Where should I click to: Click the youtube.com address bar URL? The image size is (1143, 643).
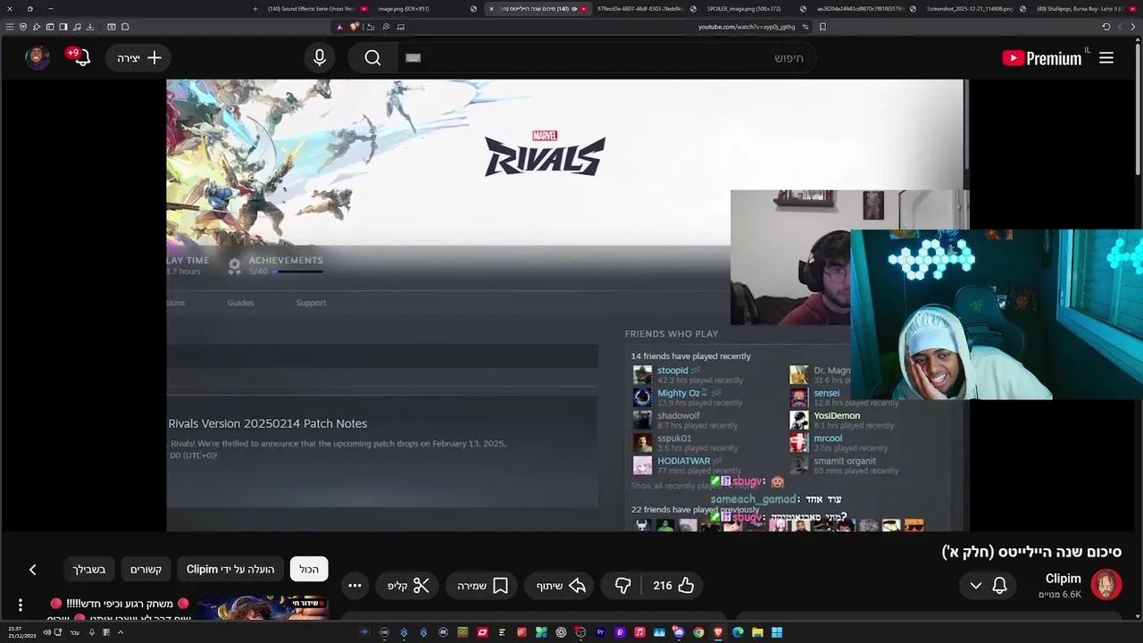pos(747,27)
